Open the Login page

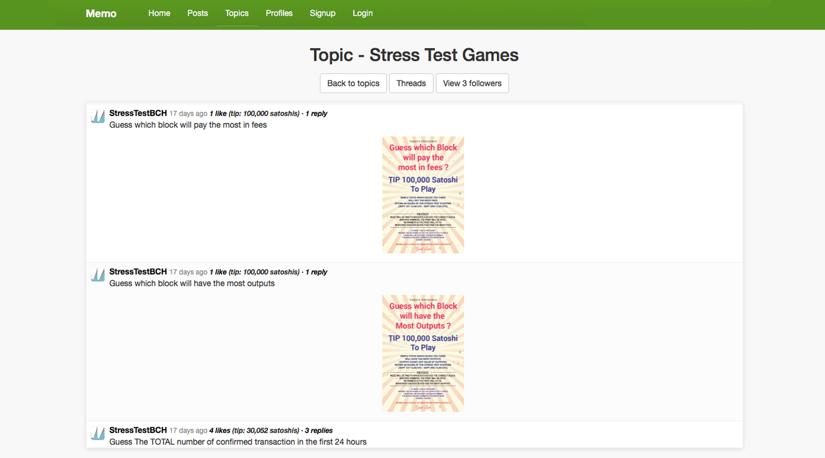coord(363,13)
